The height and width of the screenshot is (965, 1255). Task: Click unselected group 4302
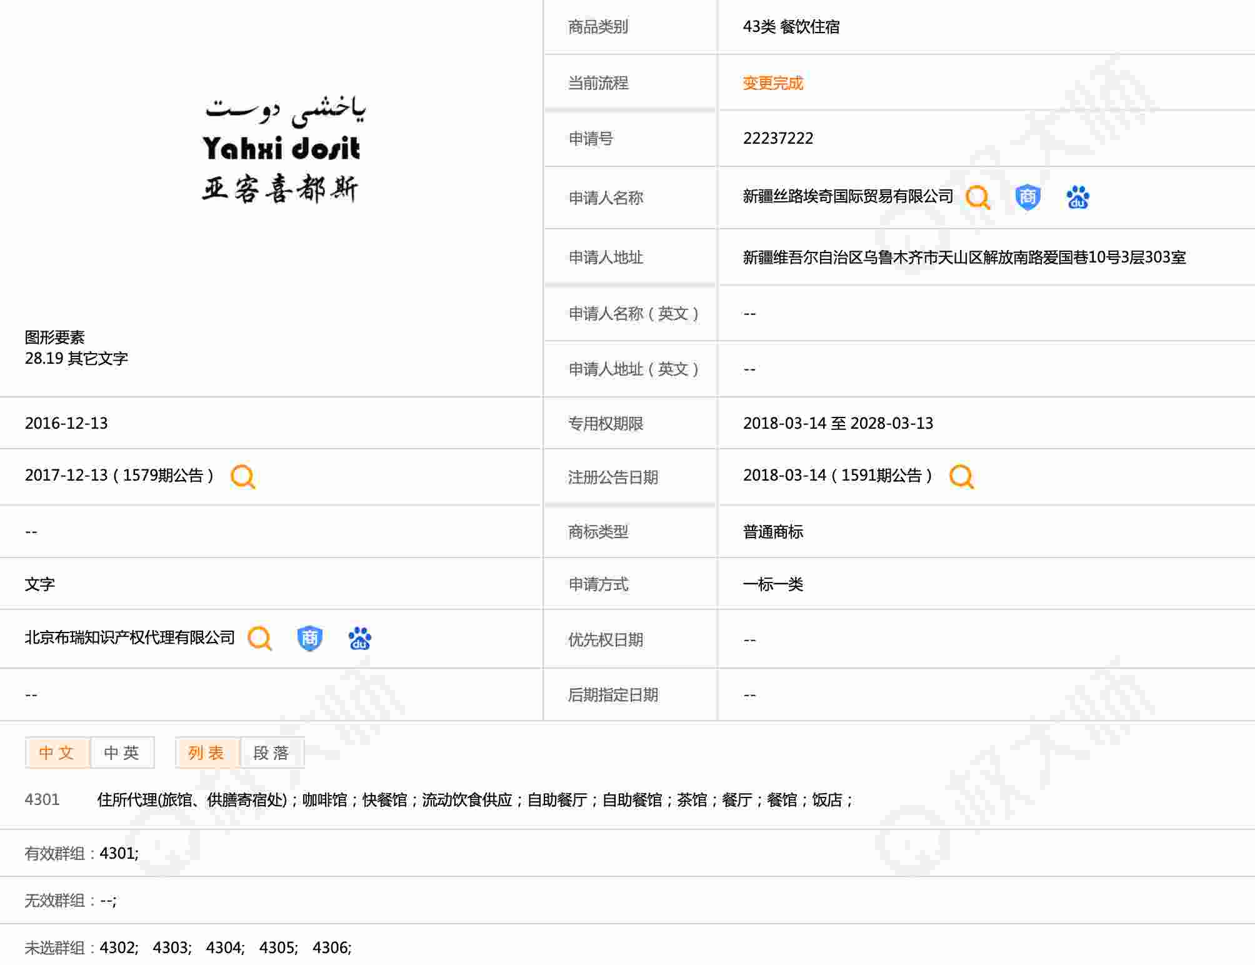pyautogui.click(x=118, y=947)
